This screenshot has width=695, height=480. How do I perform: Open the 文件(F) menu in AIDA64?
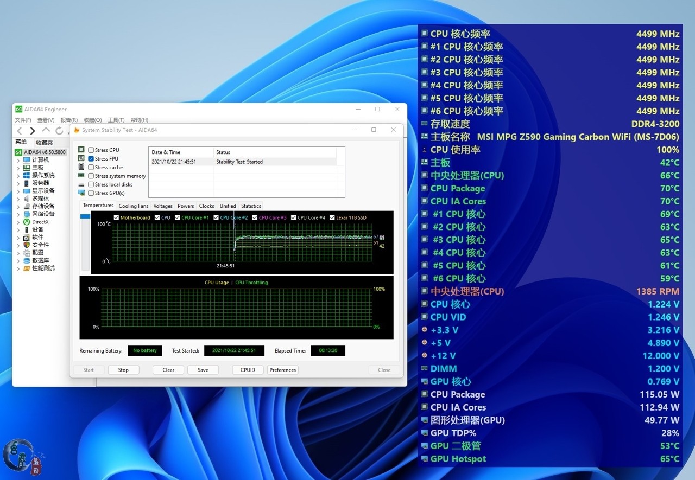(x=23, y=120)
